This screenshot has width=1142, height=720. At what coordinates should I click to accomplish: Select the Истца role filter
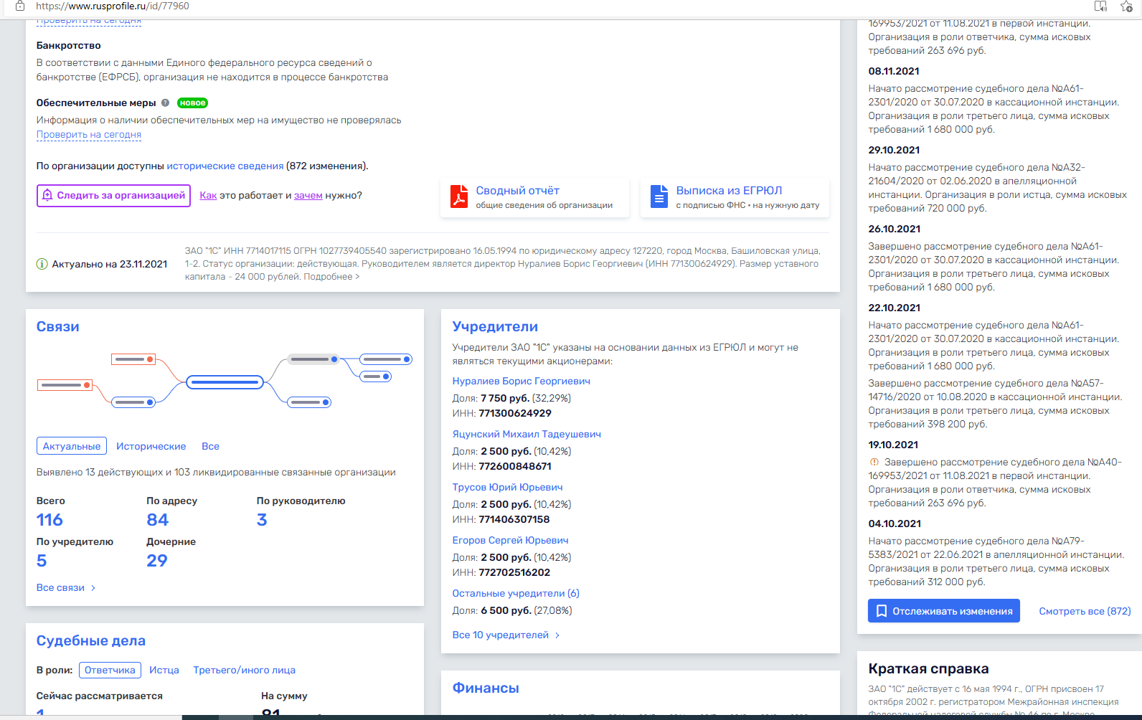tap(164, 670)
